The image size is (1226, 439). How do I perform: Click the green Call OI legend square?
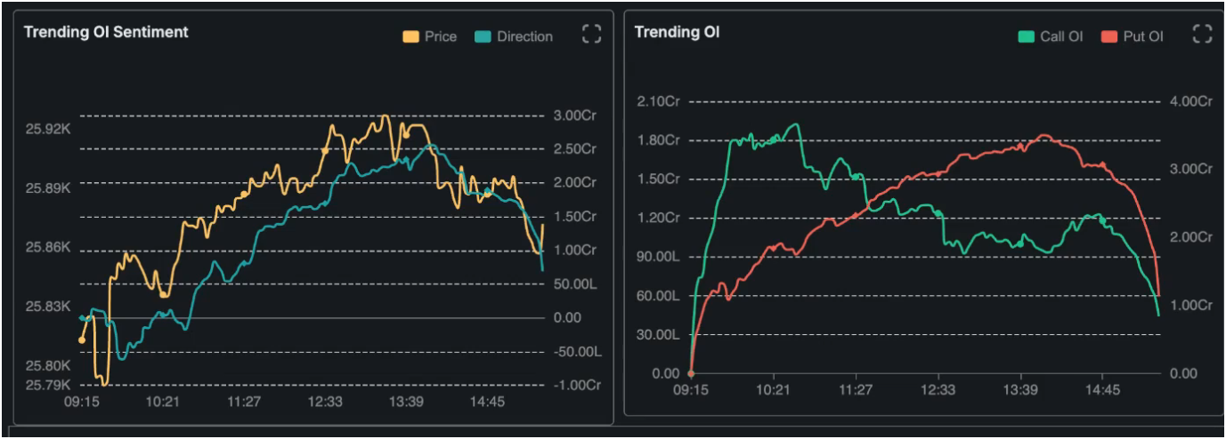(1026, 36)
